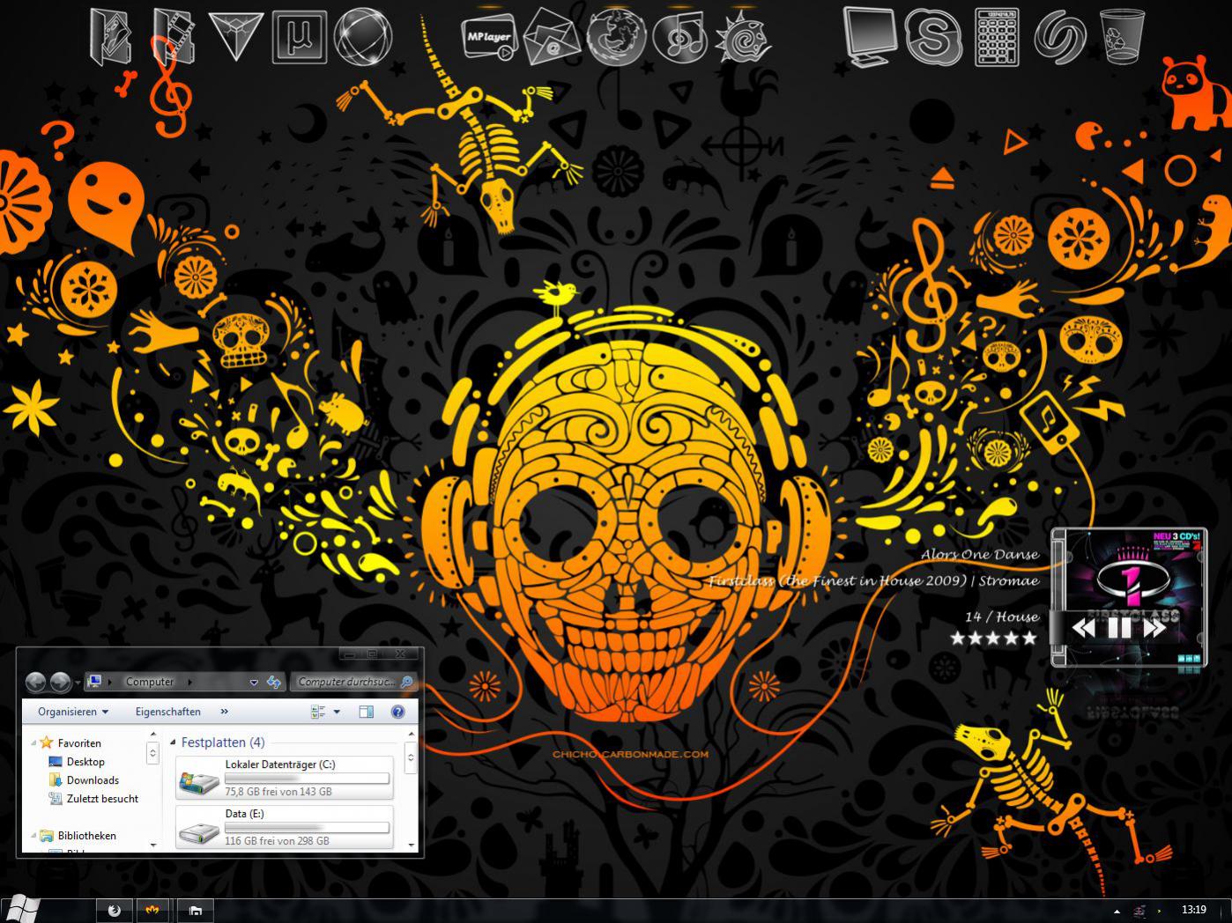The height and width of the screenshot is (923, 1232).
Task: Expand the address bar history dropdown
Action: point(254,683)
